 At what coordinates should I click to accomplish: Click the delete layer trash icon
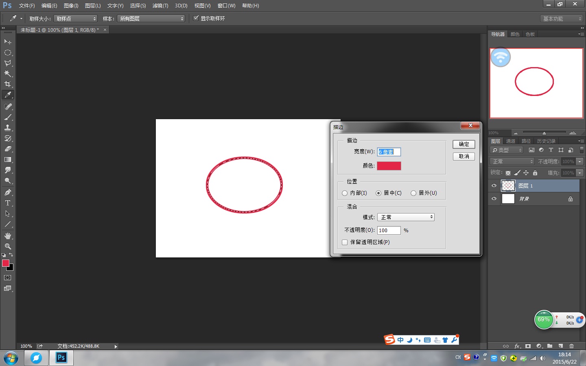[x=572, y=346]
